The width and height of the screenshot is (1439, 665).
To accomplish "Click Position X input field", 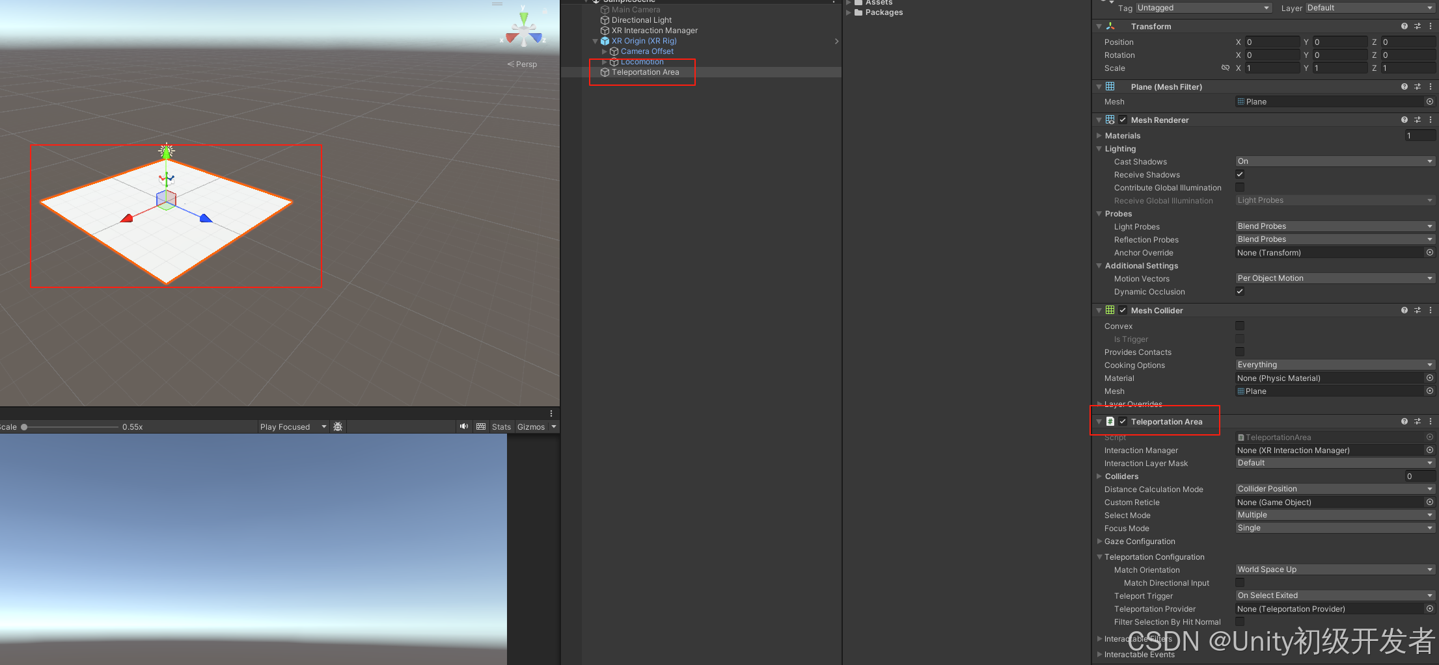I will [1272, 42].
